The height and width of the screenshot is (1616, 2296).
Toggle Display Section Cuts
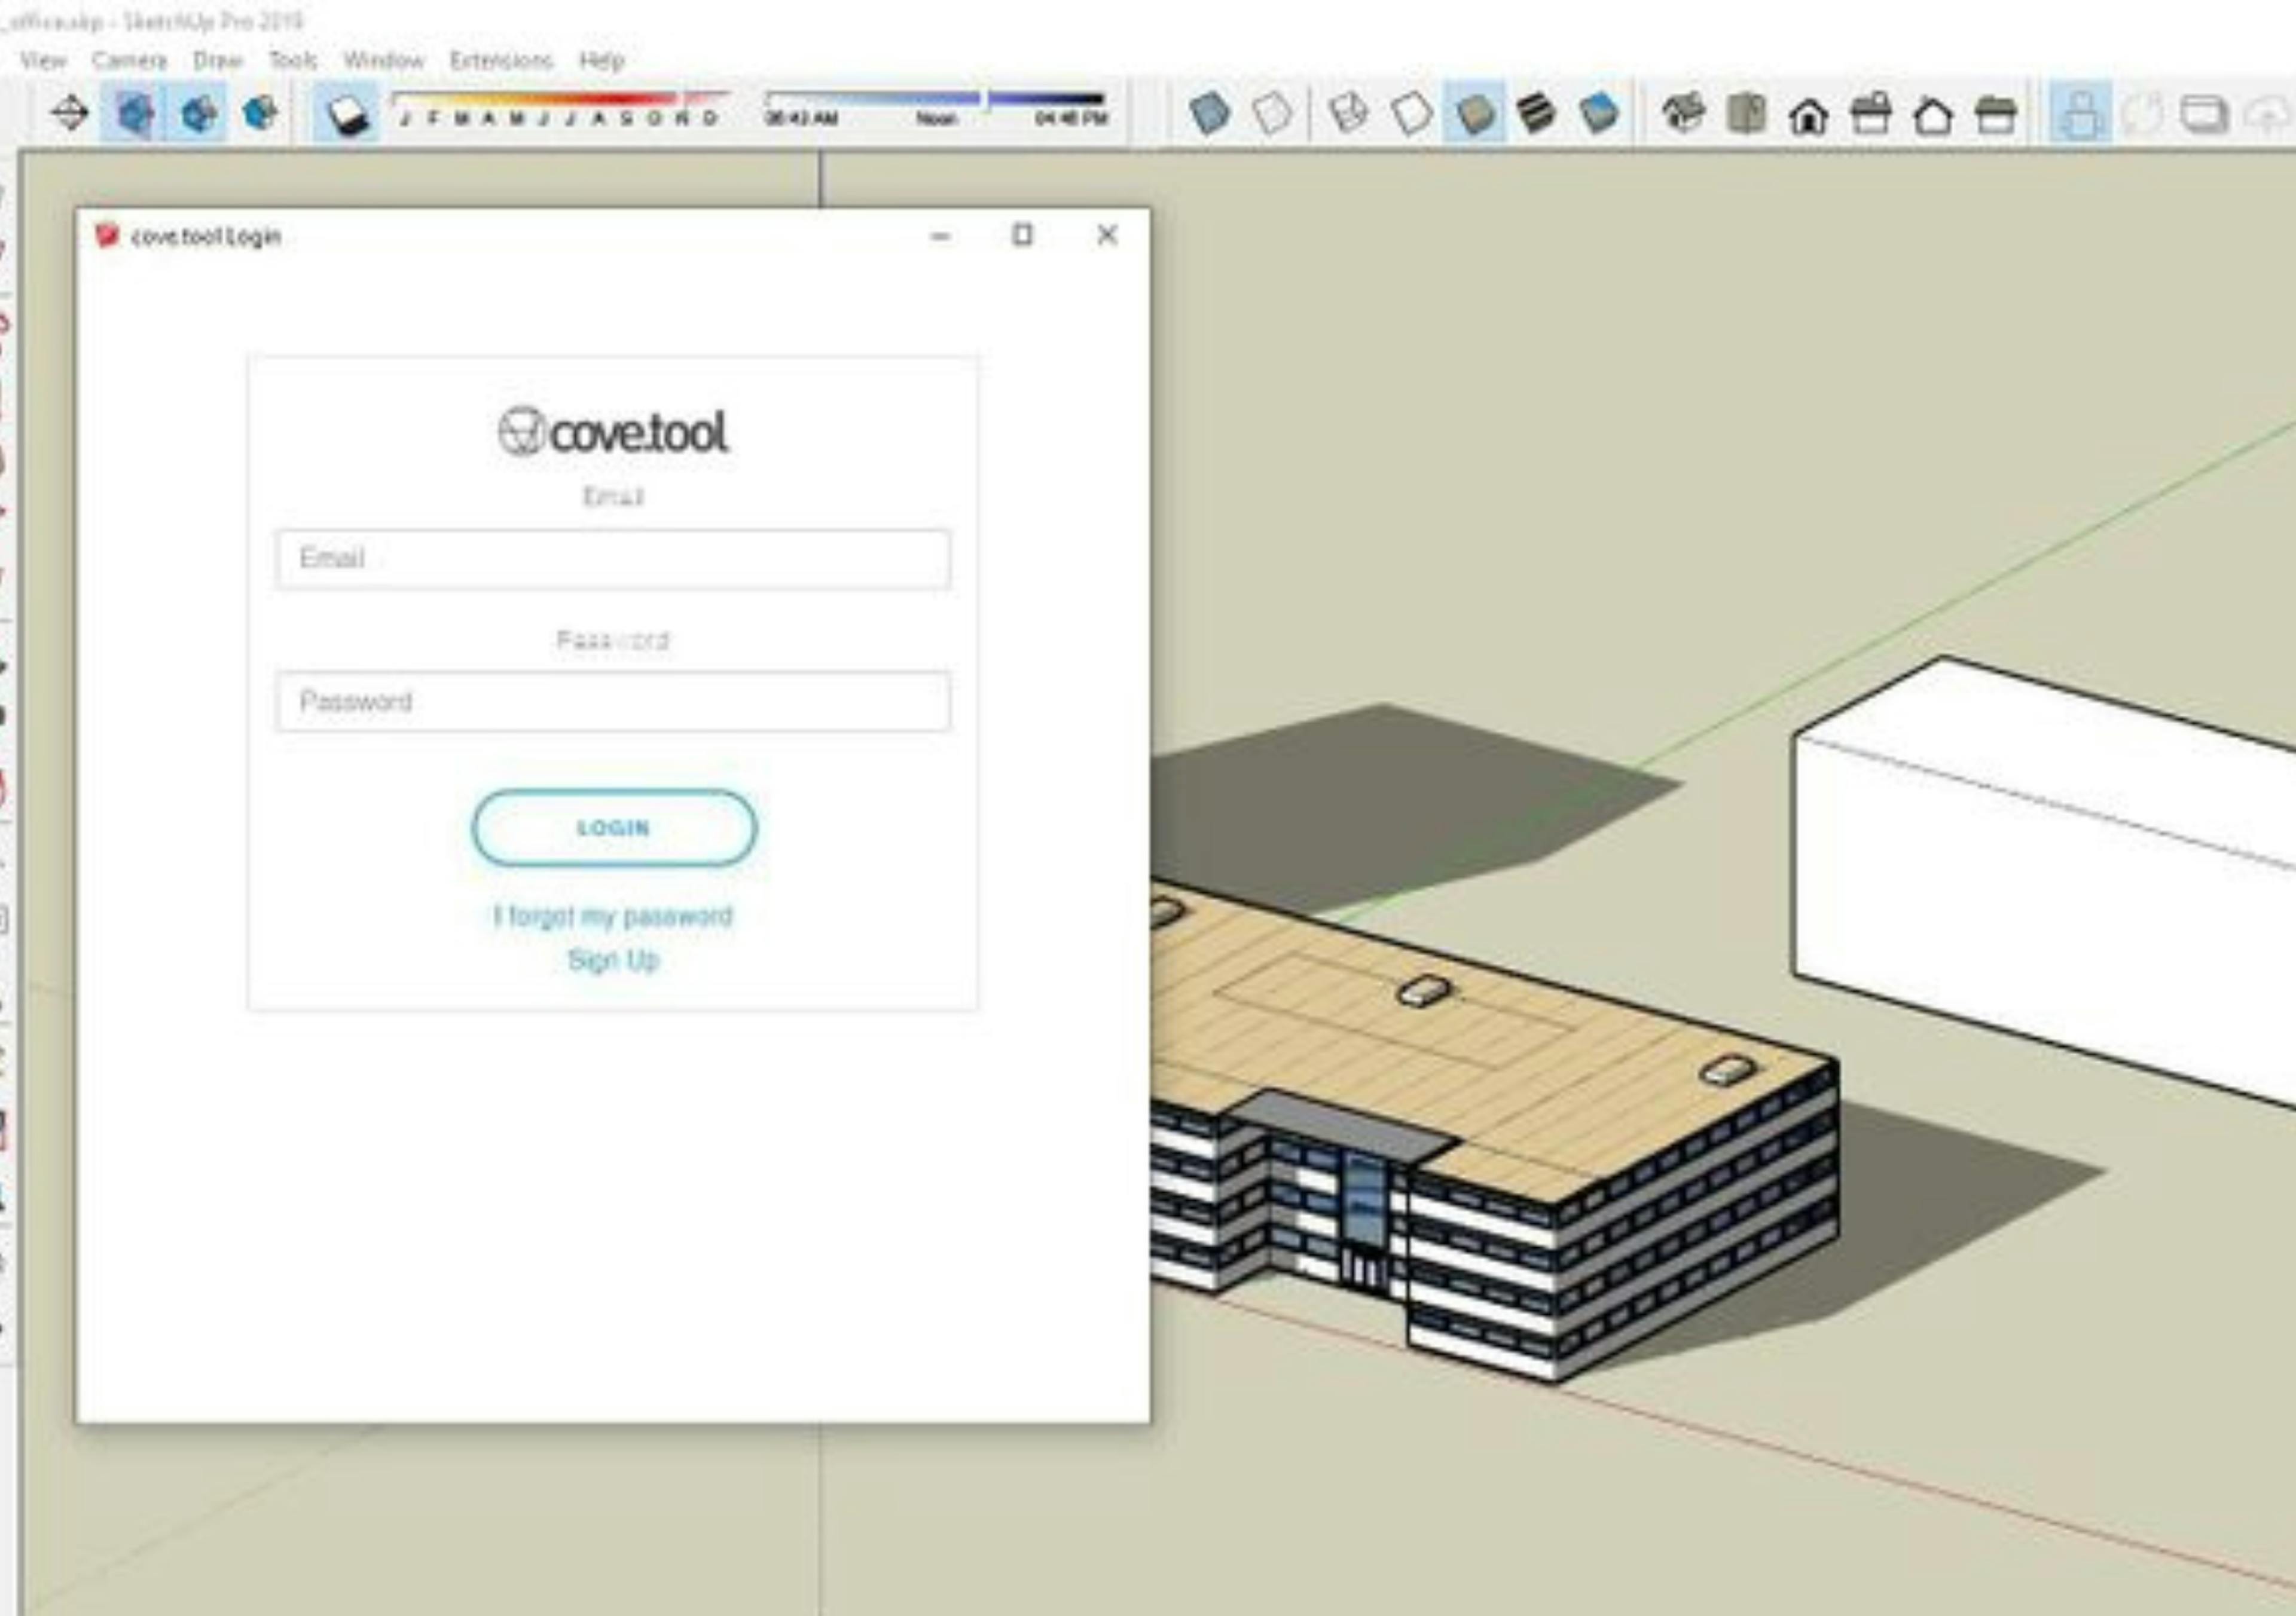pyautogui.click(x=199, y=113)
